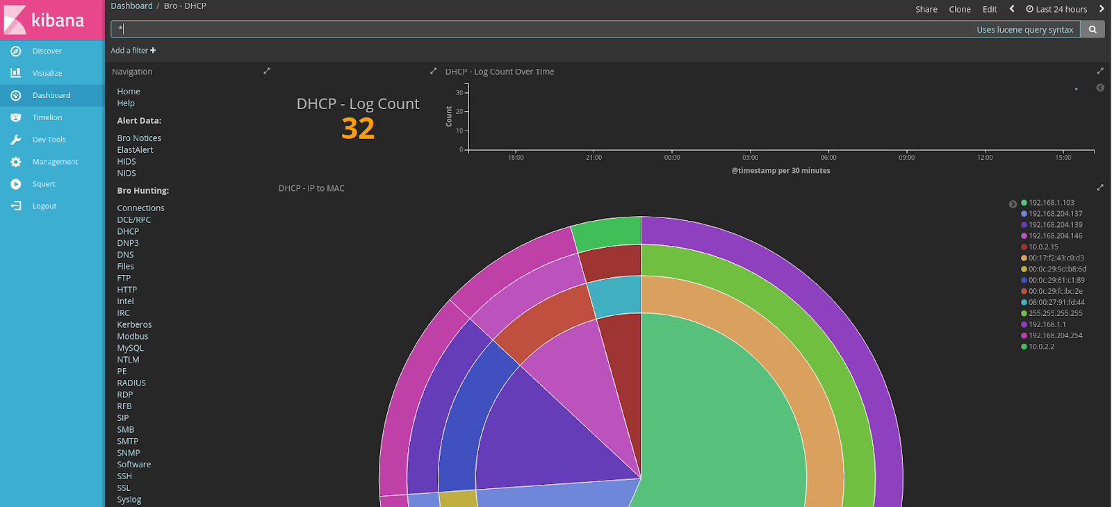
Task: Open the Discover compass icon
Action: [x=15, y=51]
